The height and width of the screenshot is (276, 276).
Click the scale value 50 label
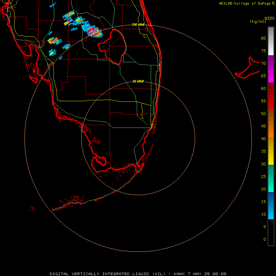pos(263,114)
